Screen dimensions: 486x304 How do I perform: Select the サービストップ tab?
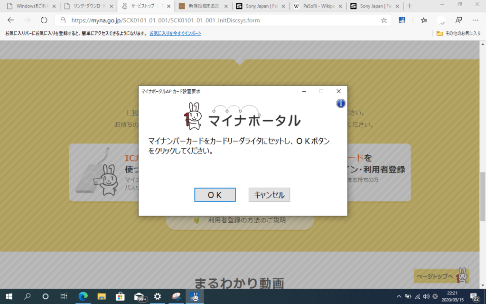(x=146, y=6)
